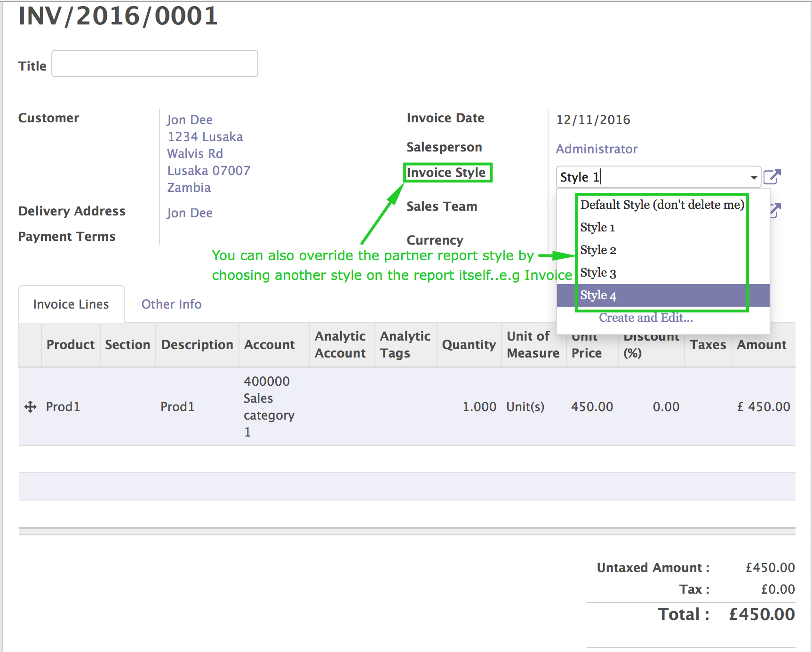Click the Lusaka 07007 address line
Image resolution: width=812 pixels, height=652 pixels.
pyautogui.click(x=209, y=171)
